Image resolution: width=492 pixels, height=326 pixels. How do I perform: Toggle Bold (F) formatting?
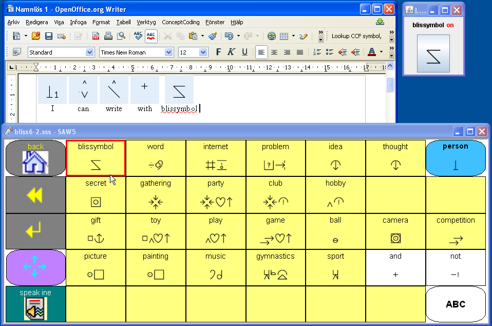coord(219,52)
